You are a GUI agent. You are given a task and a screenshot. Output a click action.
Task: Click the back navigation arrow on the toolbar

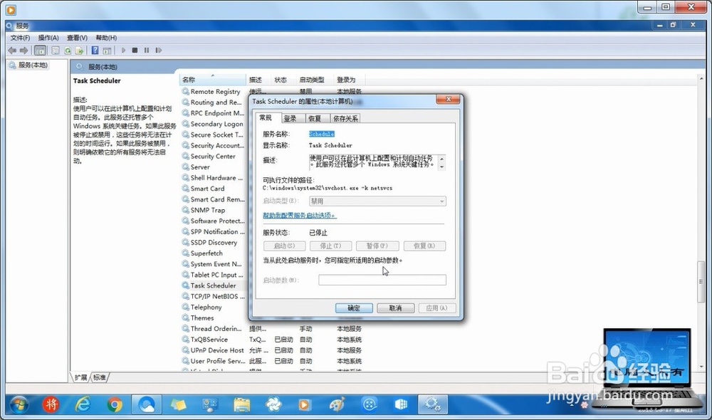tap(11, 50)
